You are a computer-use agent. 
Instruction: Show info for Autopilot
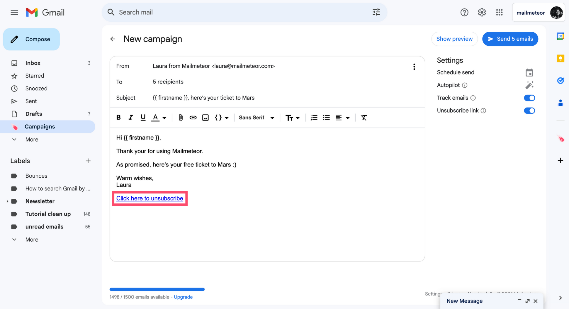(465, 85)
